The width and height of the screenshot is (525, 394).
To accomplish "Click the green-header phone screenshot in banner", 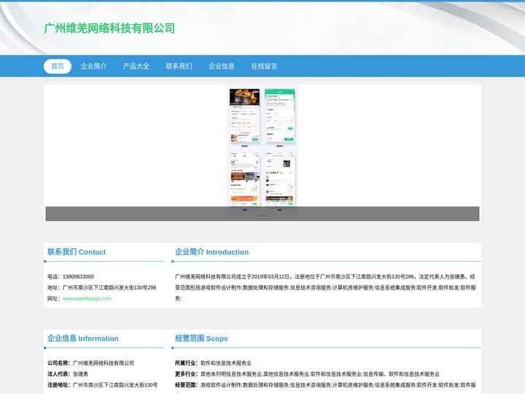I will pos(279,115).
